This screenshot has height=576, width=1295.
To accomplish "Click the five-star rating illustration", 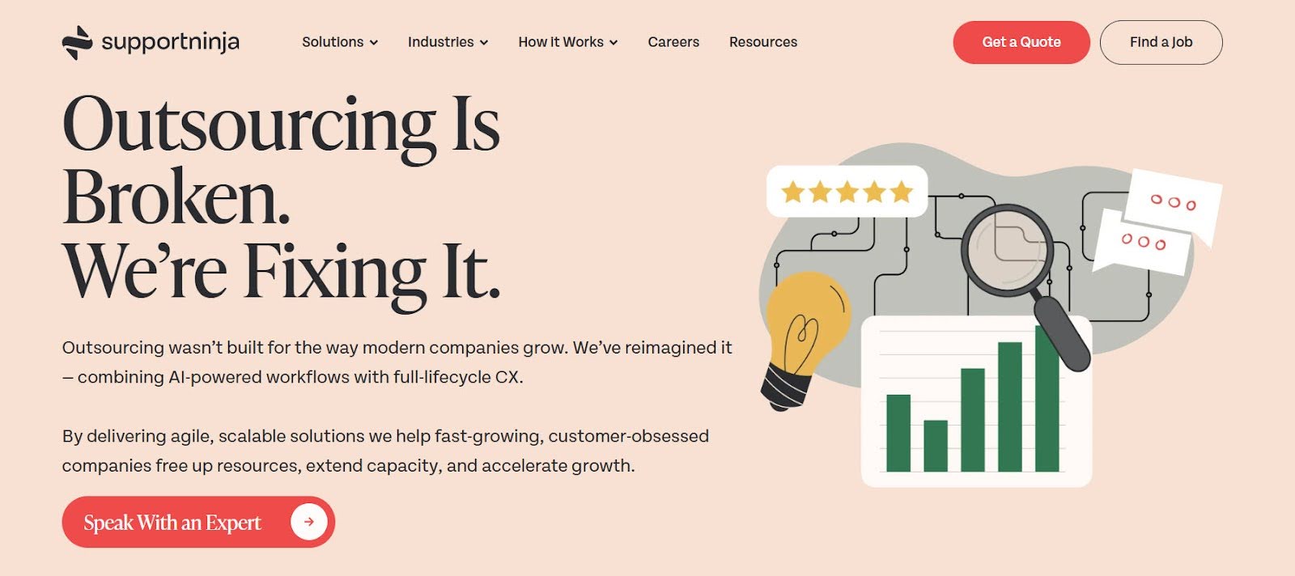I will [x=847, y=192].
